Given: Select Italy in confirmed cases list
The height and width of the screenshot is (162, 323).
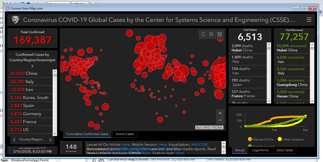Looking at the screenshot, I should click(30, 82).
